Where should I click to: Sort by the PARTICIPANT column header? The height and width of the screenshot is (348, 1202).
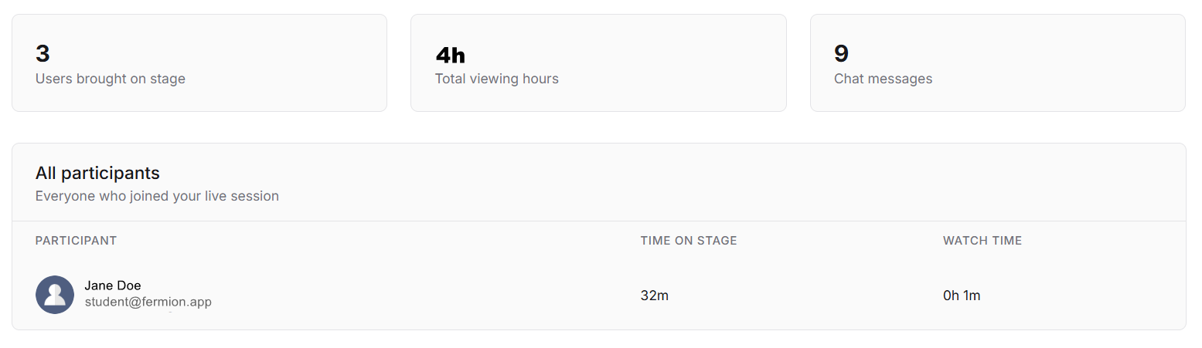coord(76,241)
